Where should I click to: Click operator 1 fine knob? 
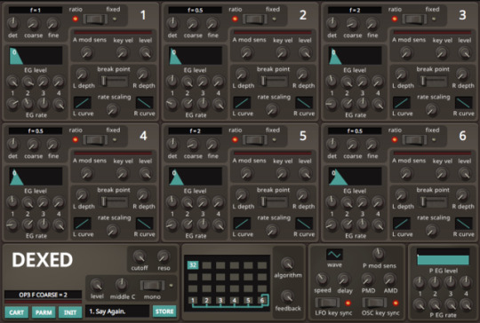(53, 23)
